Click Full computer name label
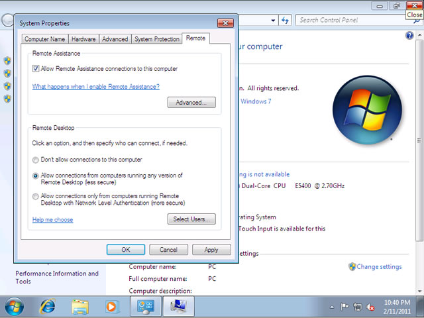The image size is (424, 318). click(158, 279)
